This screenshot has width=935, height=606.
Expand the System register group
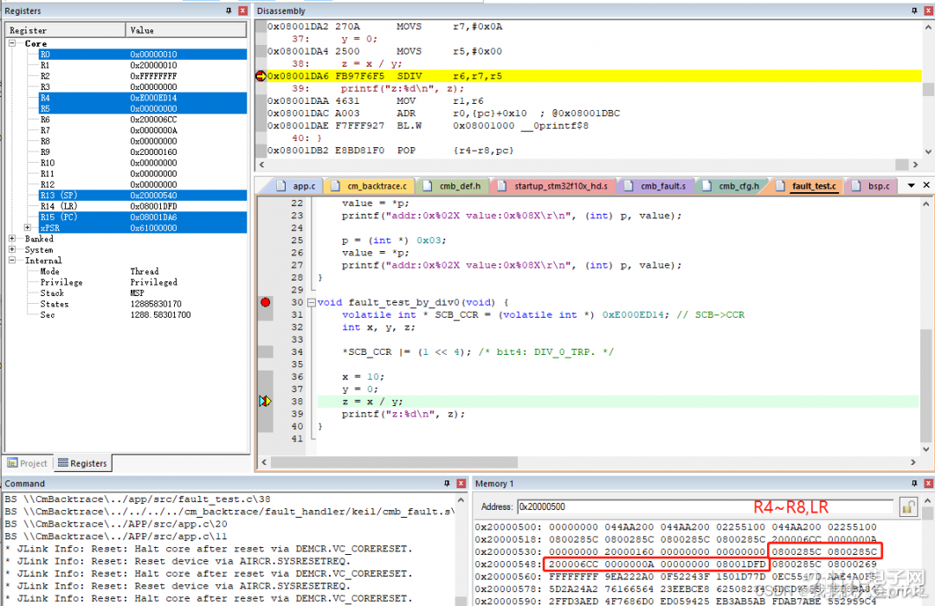(x=12, y=249)
